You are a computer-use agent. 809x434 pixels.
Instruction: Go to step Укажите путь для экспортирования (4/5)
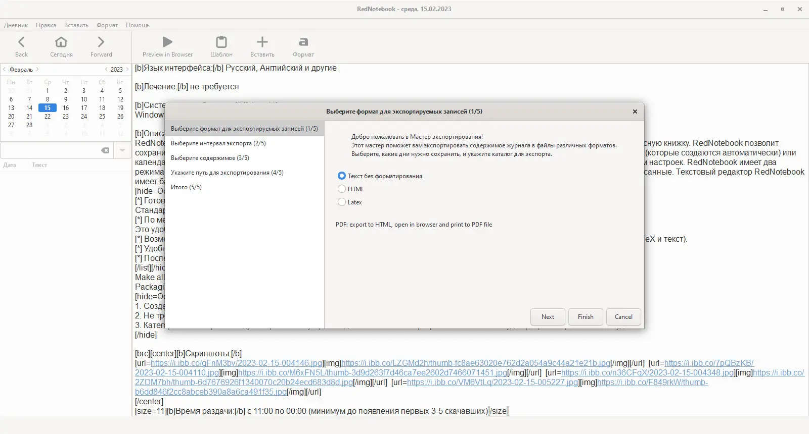coord(244,173)
